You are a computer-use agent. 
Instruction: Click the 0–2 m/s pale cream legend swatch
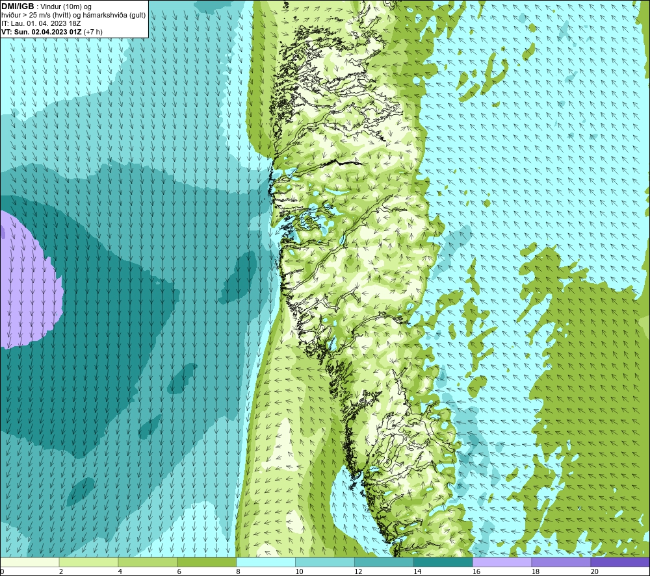29,562
